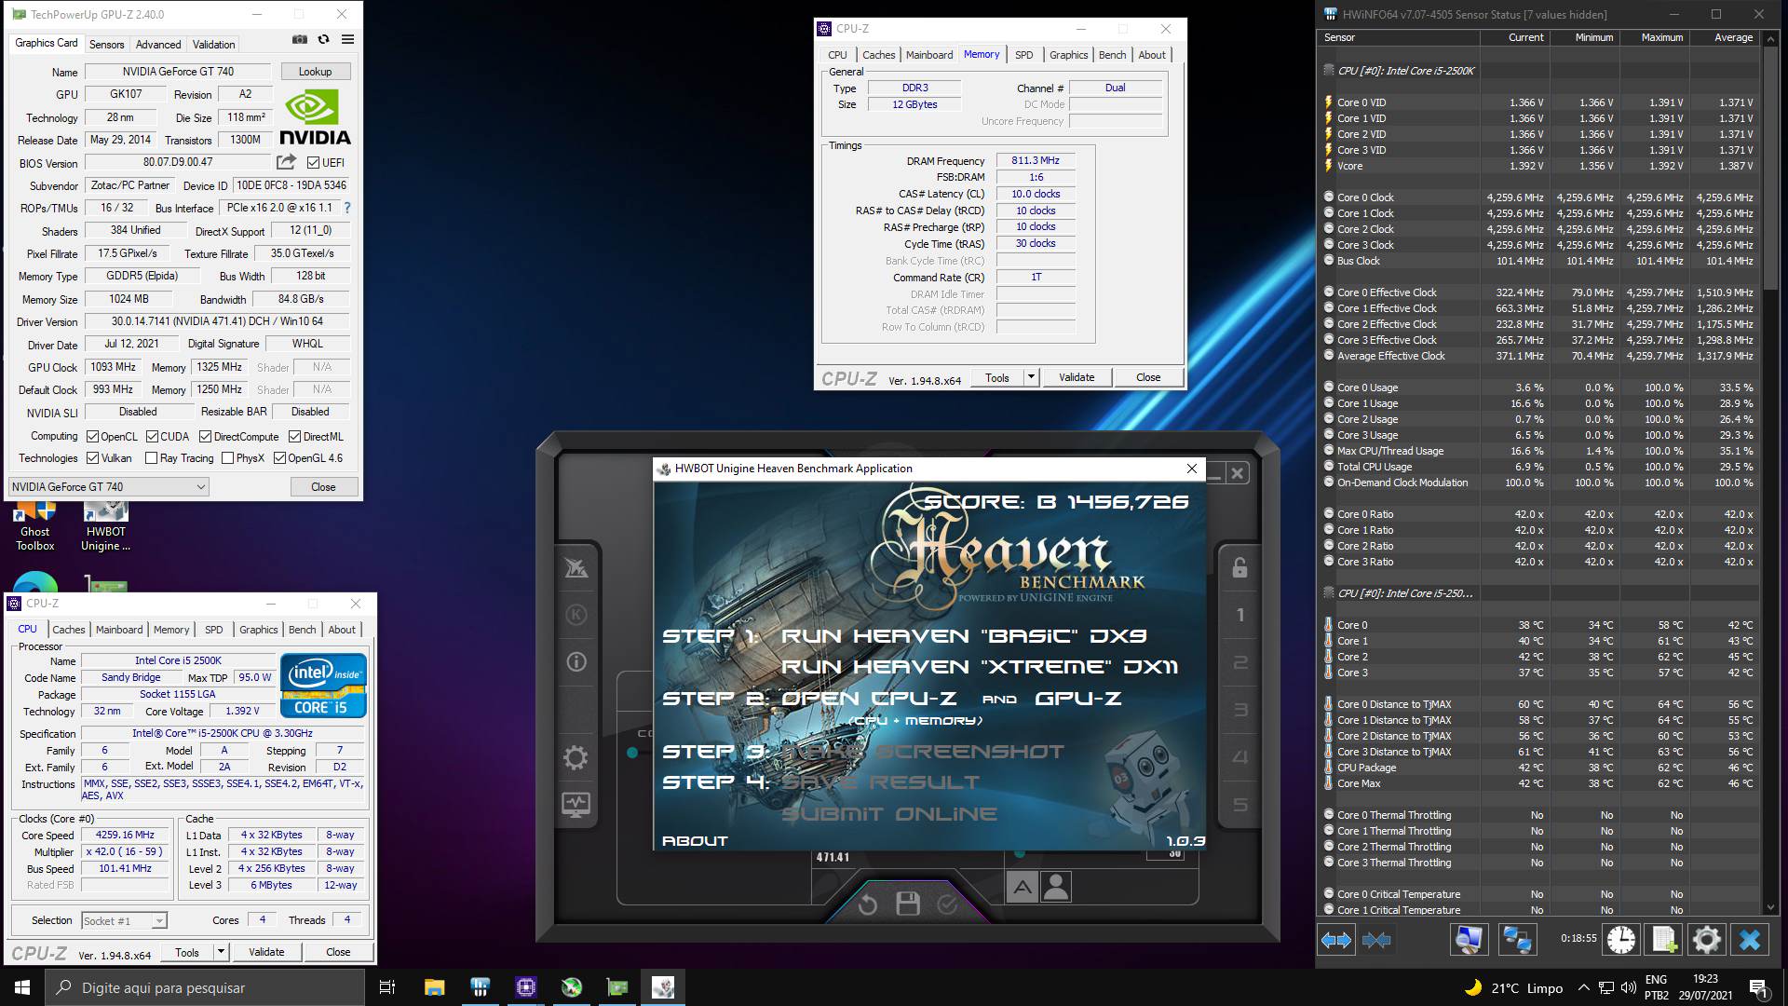Click the Lookup button in GPU-Z
Image resolution: width=1788 pixels, height=1006 pixels.
(315, 72)
